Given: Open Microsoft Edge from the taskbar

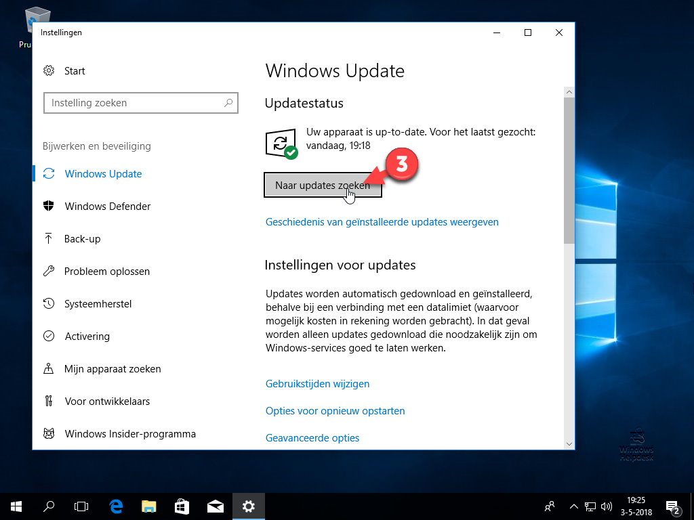Looking at the screenshot, I should click(x=116, y=506).
